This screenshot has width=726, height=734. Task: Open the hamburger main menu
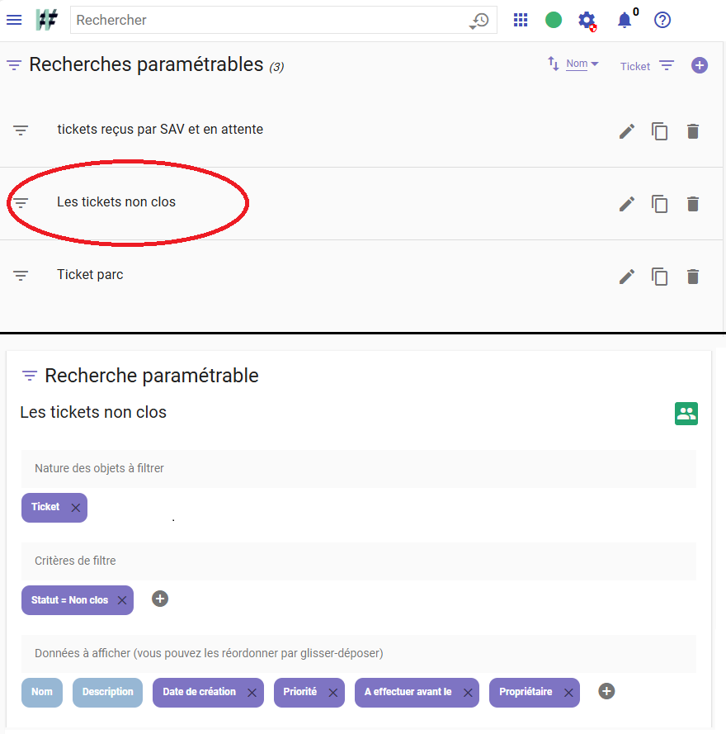(x=14, y=20)
